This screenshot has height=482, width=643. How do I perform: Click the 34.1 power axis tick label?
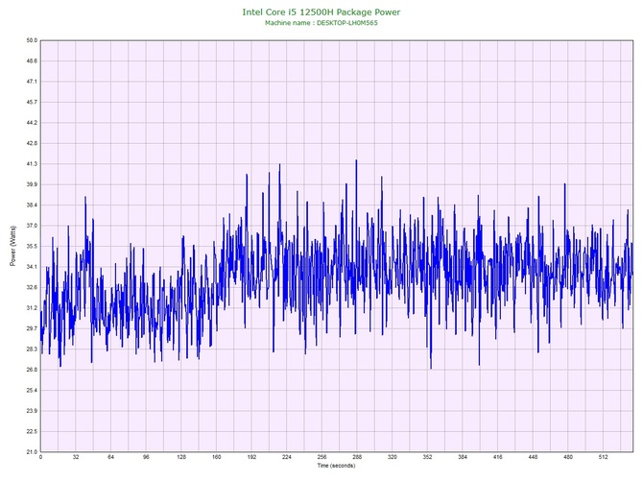32,267
